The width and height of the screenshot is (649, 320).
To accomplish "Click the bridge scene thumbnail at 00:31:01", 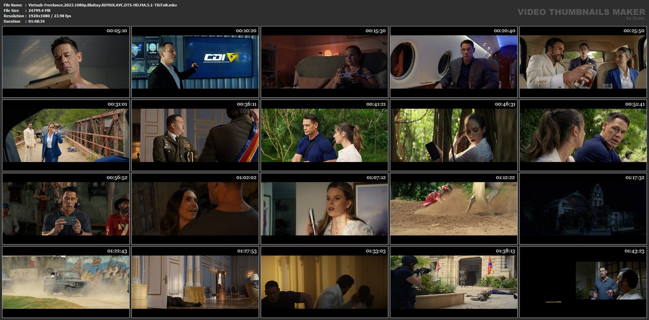I will [x=66, y=135].
